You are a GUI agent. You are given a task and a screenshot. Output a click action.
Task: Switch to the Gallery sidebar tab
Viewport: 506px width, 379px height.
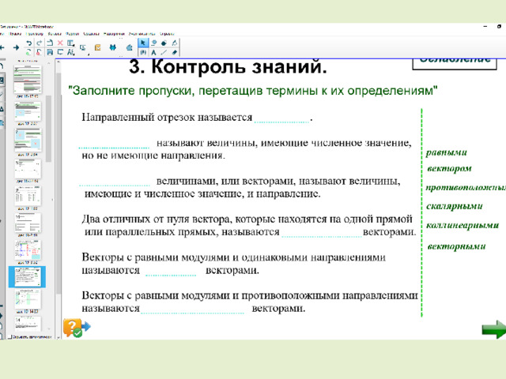(x=2, y=81)
